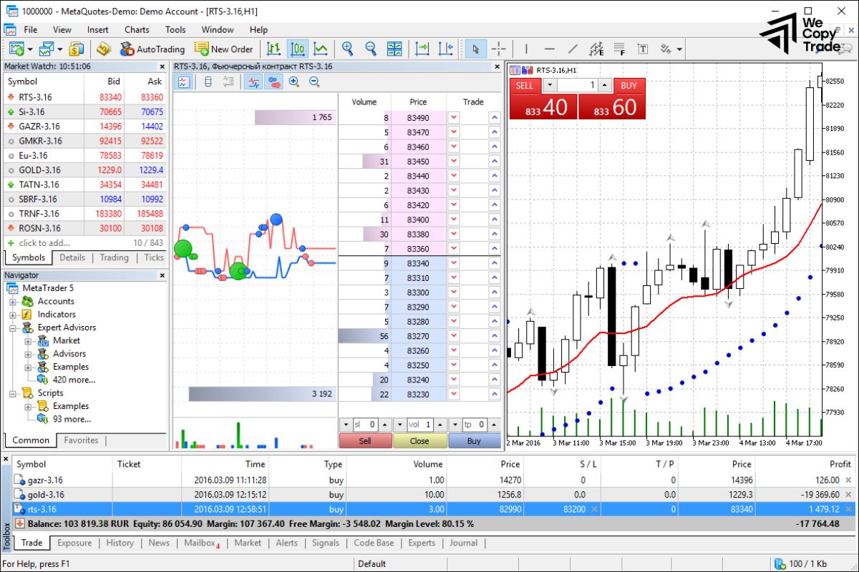The width and height of the screenshot is (859, 572).
Task: Switch chart to bar display mode
Action: click(x=273, y=49)
